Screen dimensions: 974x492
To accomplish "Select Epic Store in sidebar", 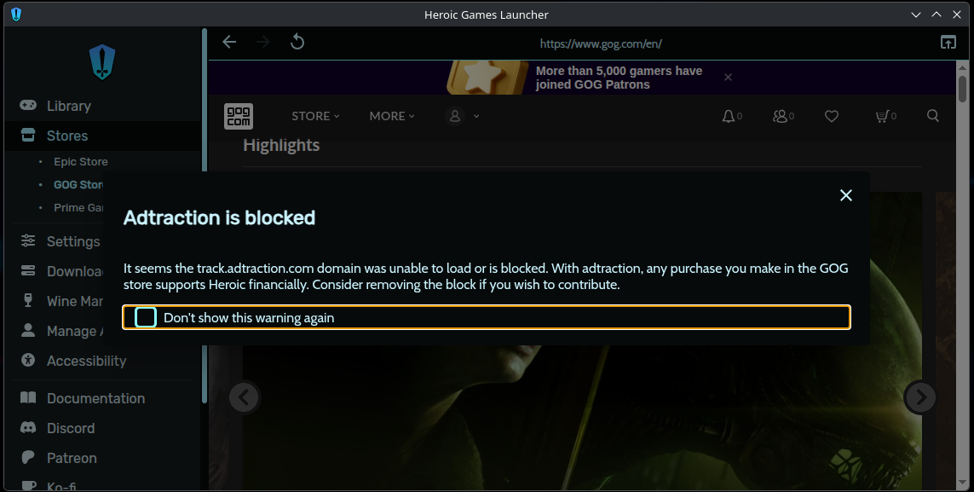I will point(80,161).
